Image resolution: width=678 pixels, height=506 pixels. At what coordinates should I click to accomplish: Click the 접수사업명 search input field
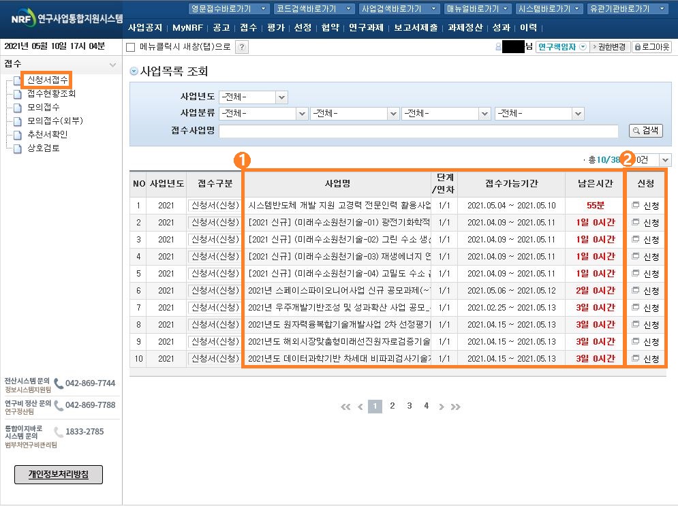(418, 131)
